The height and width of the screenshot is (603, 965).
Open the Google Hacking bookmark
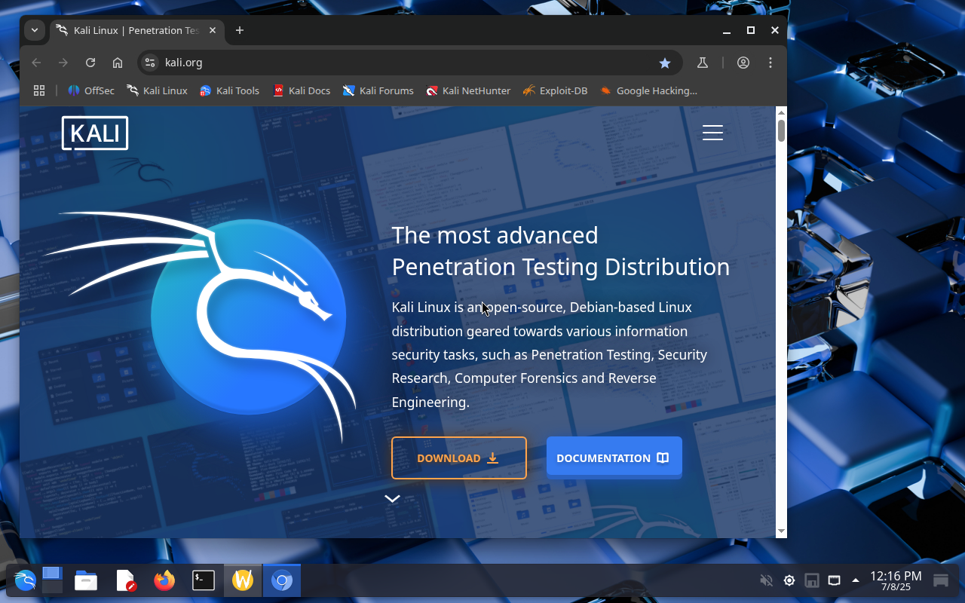[648, 90]
